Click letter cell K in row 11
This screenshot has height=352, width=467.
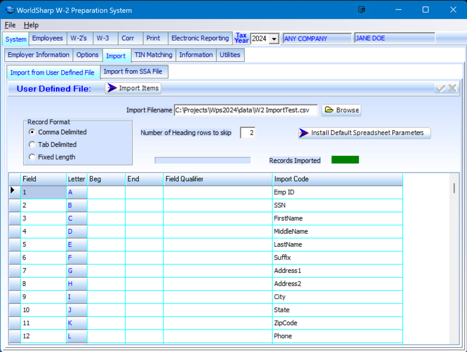pos(77,323)
